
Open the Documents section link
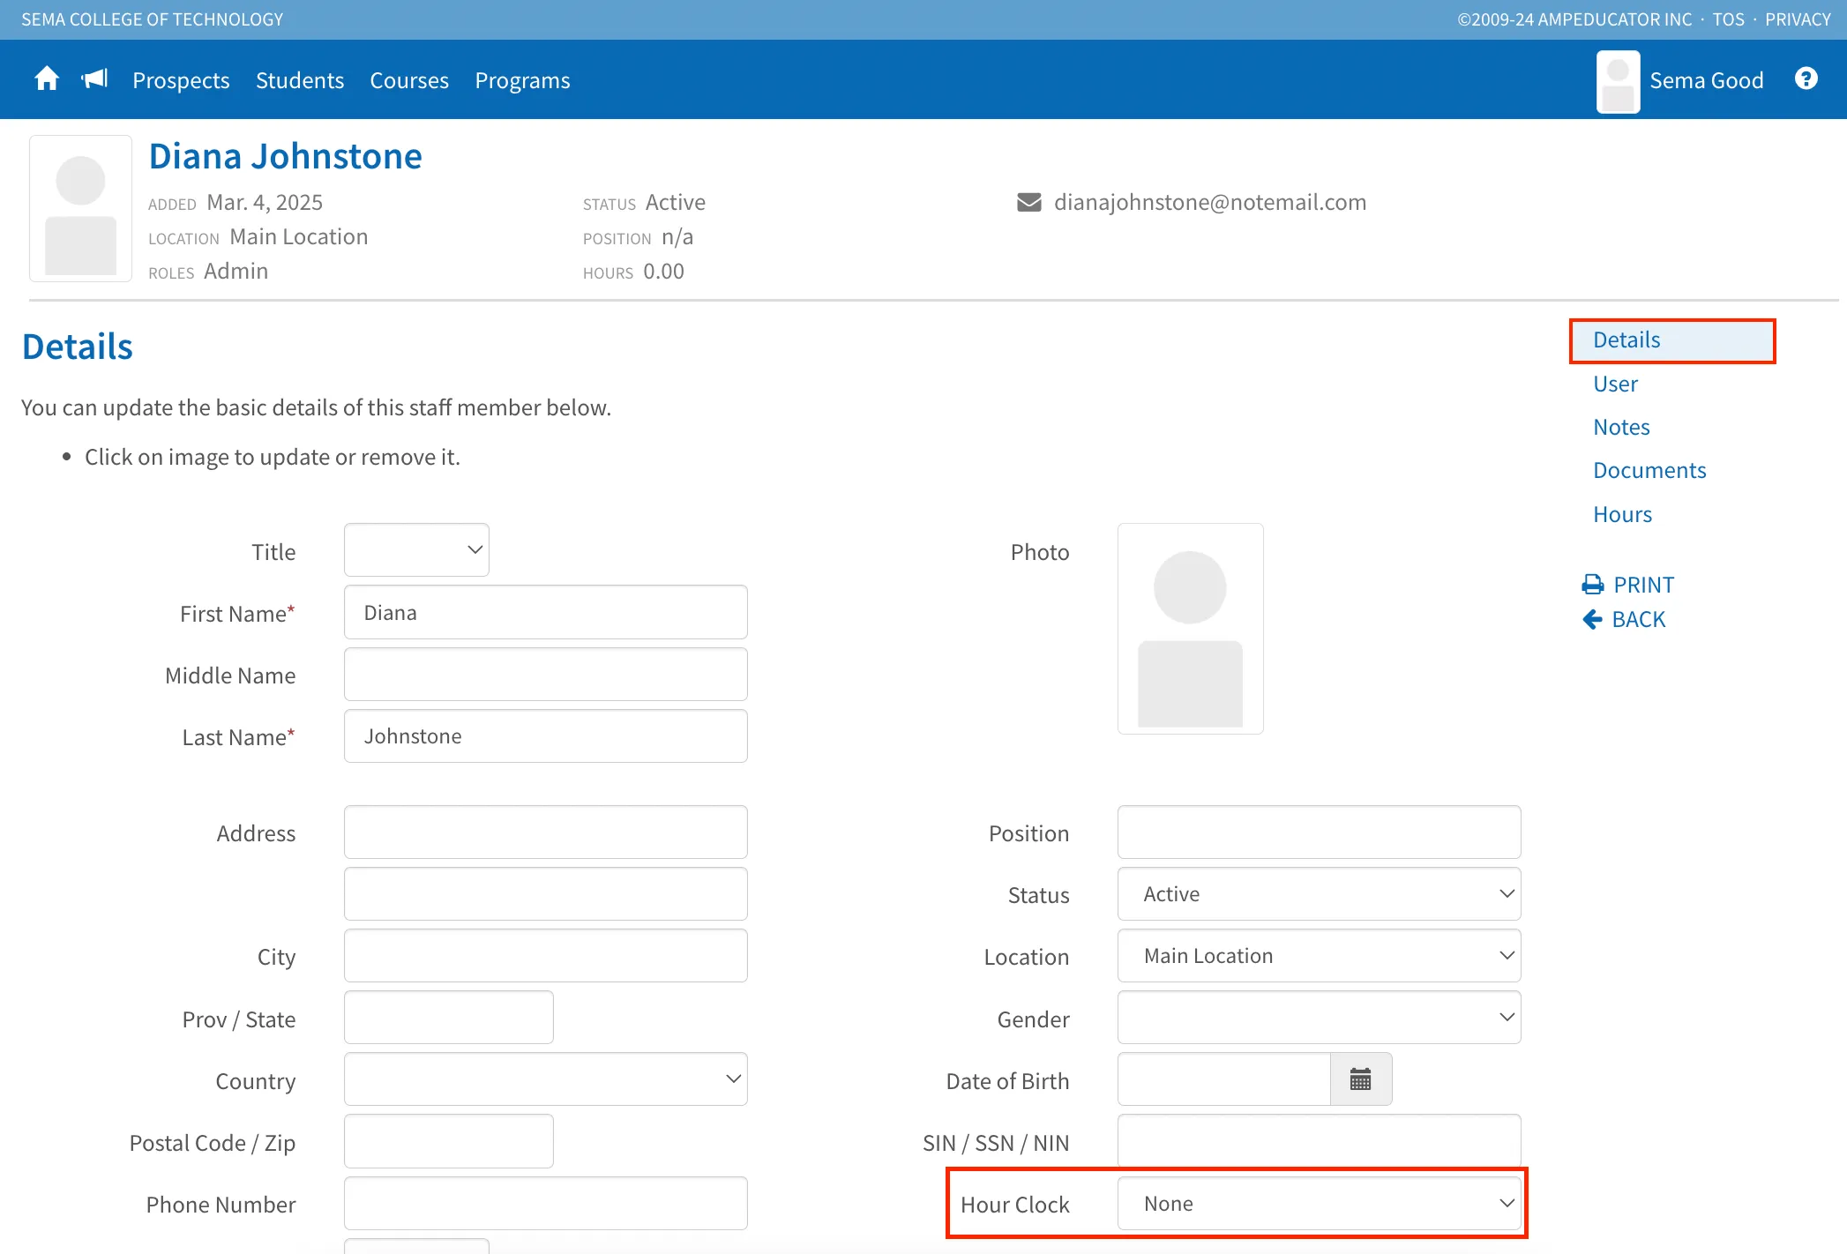coord(1649,470)
